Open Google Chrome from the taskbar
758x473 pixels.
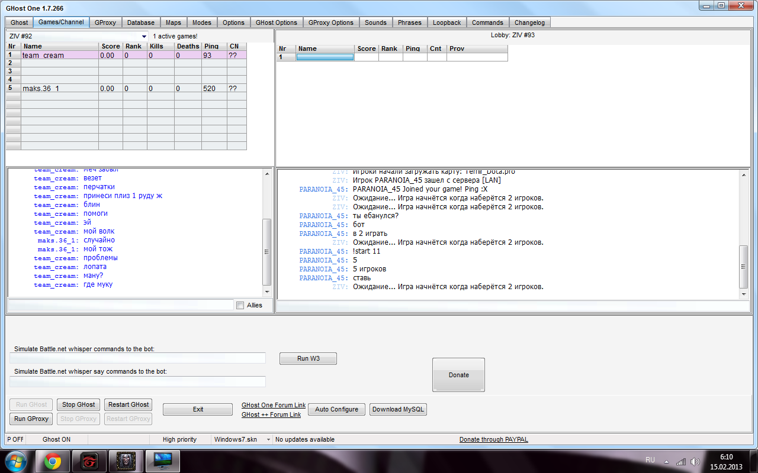click(53, 461)
